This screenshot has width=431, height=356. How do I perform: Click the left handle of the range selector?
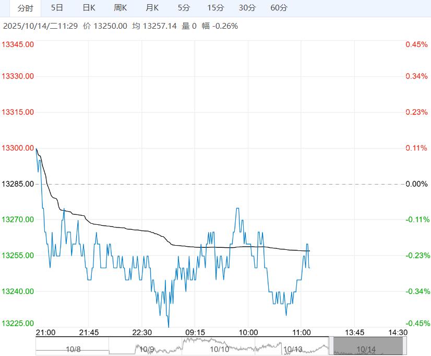click(331, 346)
